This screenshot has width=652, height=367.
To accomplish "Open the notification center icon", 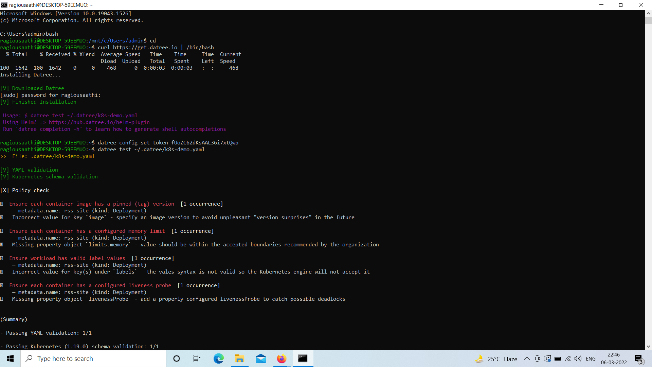I will point(639,359).
